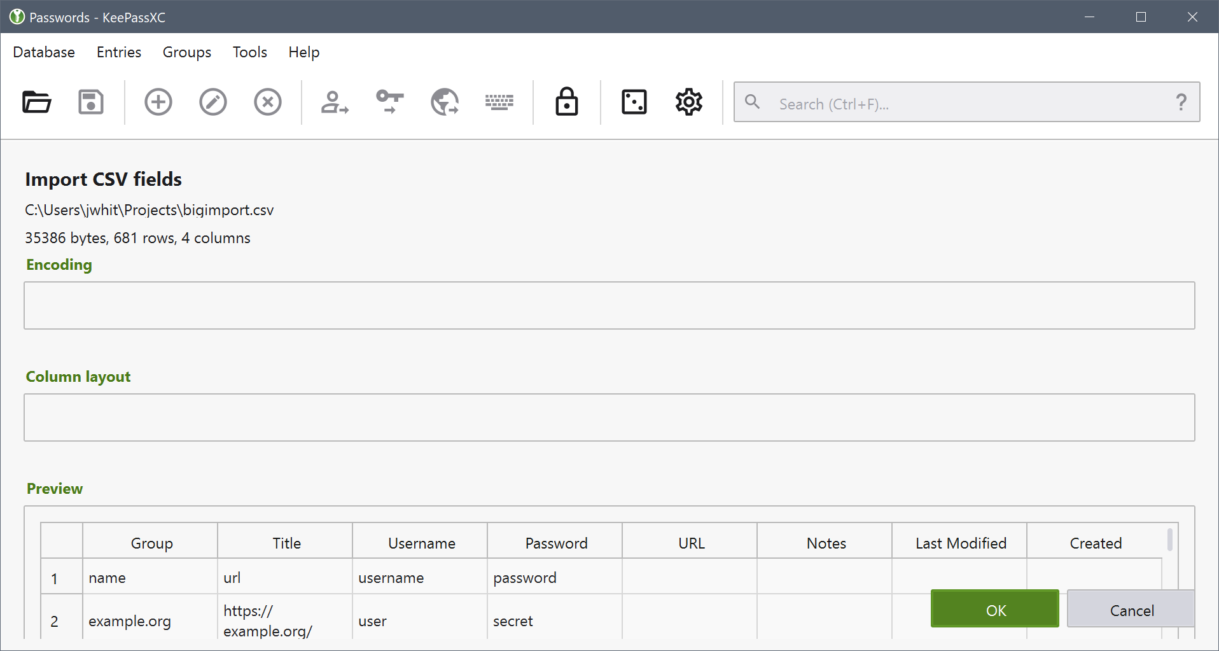The width and height of the screenshot is (1219, 651).
Task: Open the Column layout selector
Action: pos(609,417)
